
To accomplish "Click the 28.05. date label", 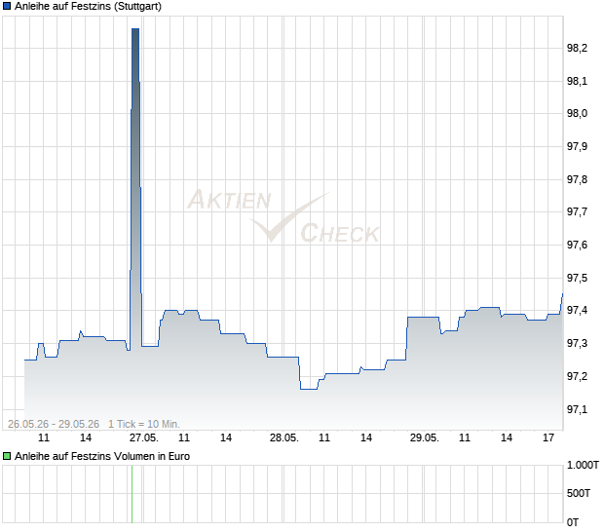I will pos(283,438).
